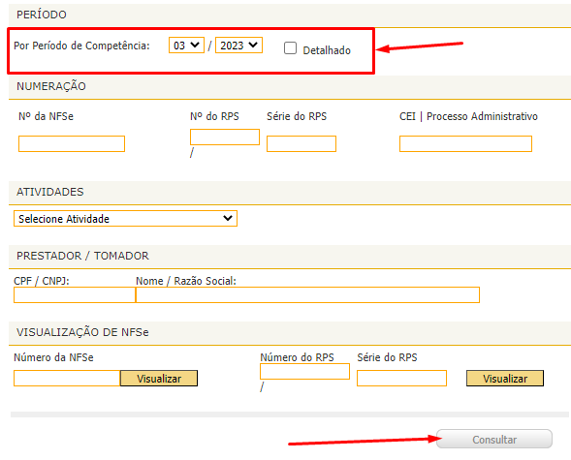Click the CEI | Processo Administrativo field
The image size is (571, 460).
[465, 143]
